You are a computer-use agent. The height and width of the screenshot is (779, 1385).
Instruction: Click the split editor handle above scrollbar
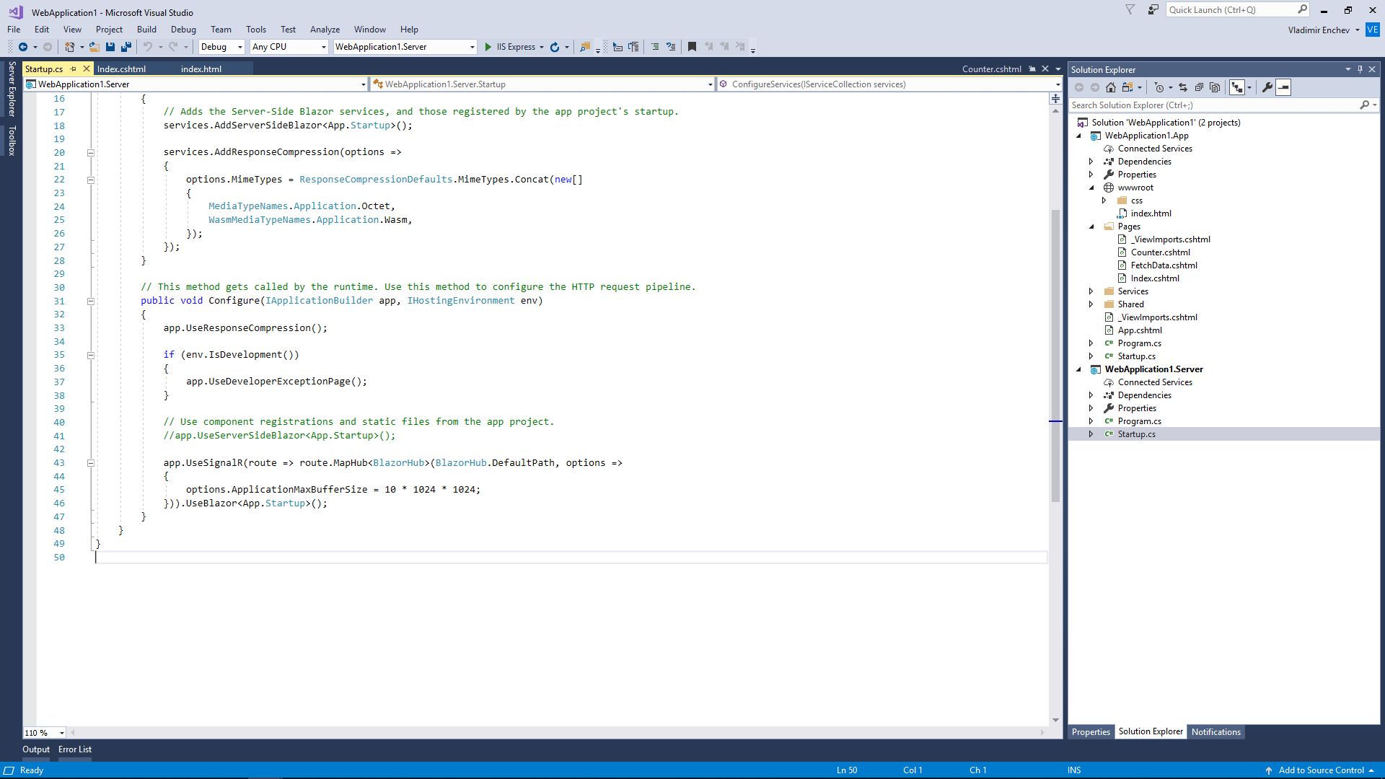tap(1055, 98)
